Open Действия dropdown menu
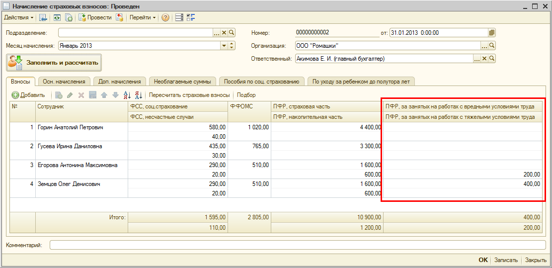 tap(19, 17)
